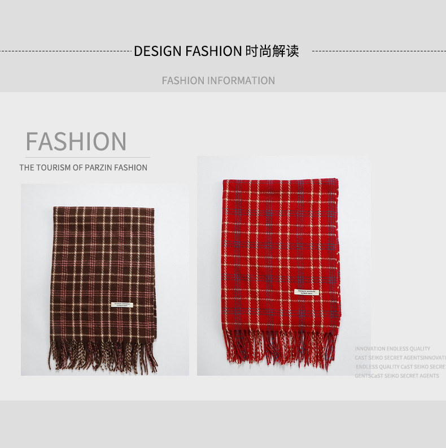Click the DESIGN FASHION 时尚解读 heading
Viewport: 446px width, 448px height.
click(x=216, y=51)
